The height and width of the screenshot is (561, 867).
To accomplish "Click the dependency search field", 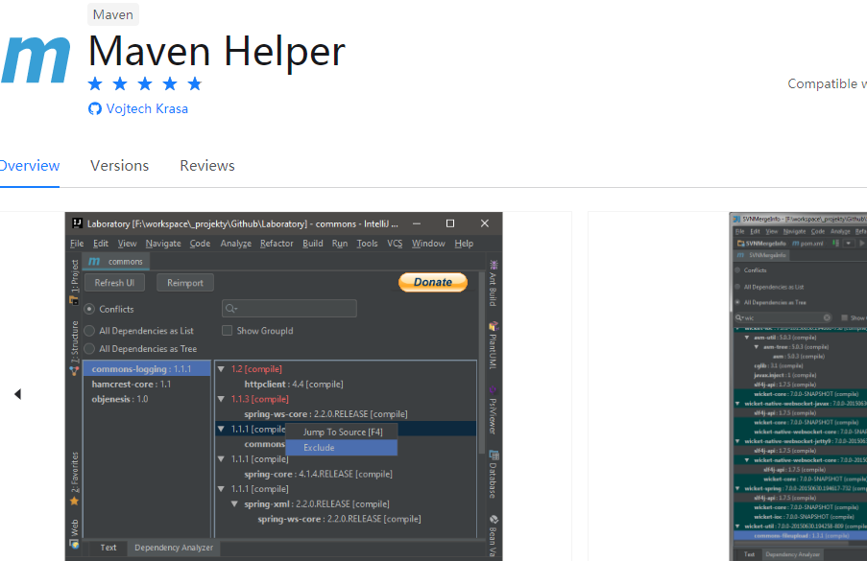I will click(289, 309).
